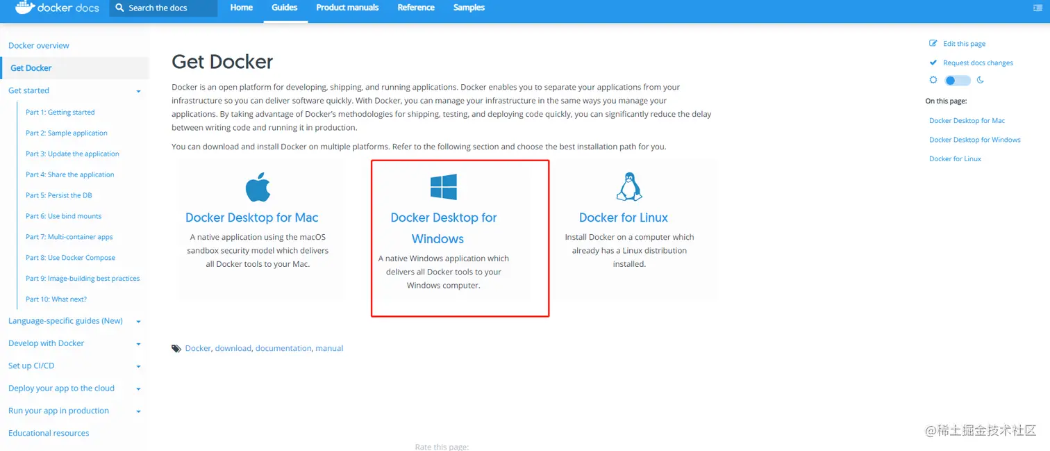Click the edit pencil icon
The height and width of the screenshot is (451, 1050).
click(933, 43)
